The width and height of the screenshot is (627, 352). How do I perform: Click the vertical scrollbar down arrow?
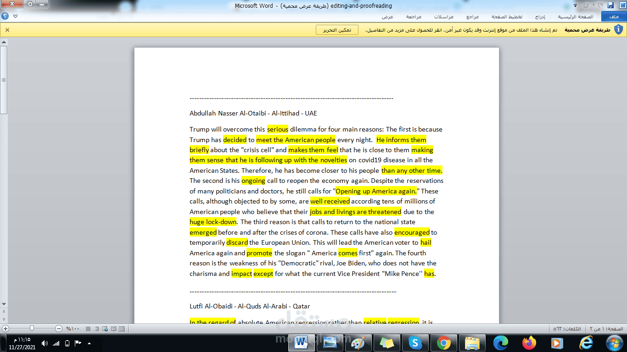(4, 304)
